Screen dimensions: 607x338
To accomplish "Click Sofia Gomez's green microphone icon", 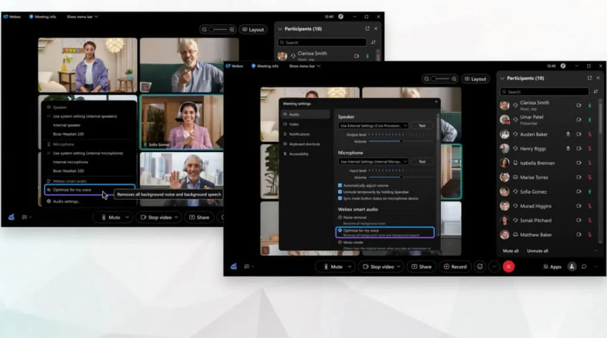I will pyautogui.click(x=590, y=191).
